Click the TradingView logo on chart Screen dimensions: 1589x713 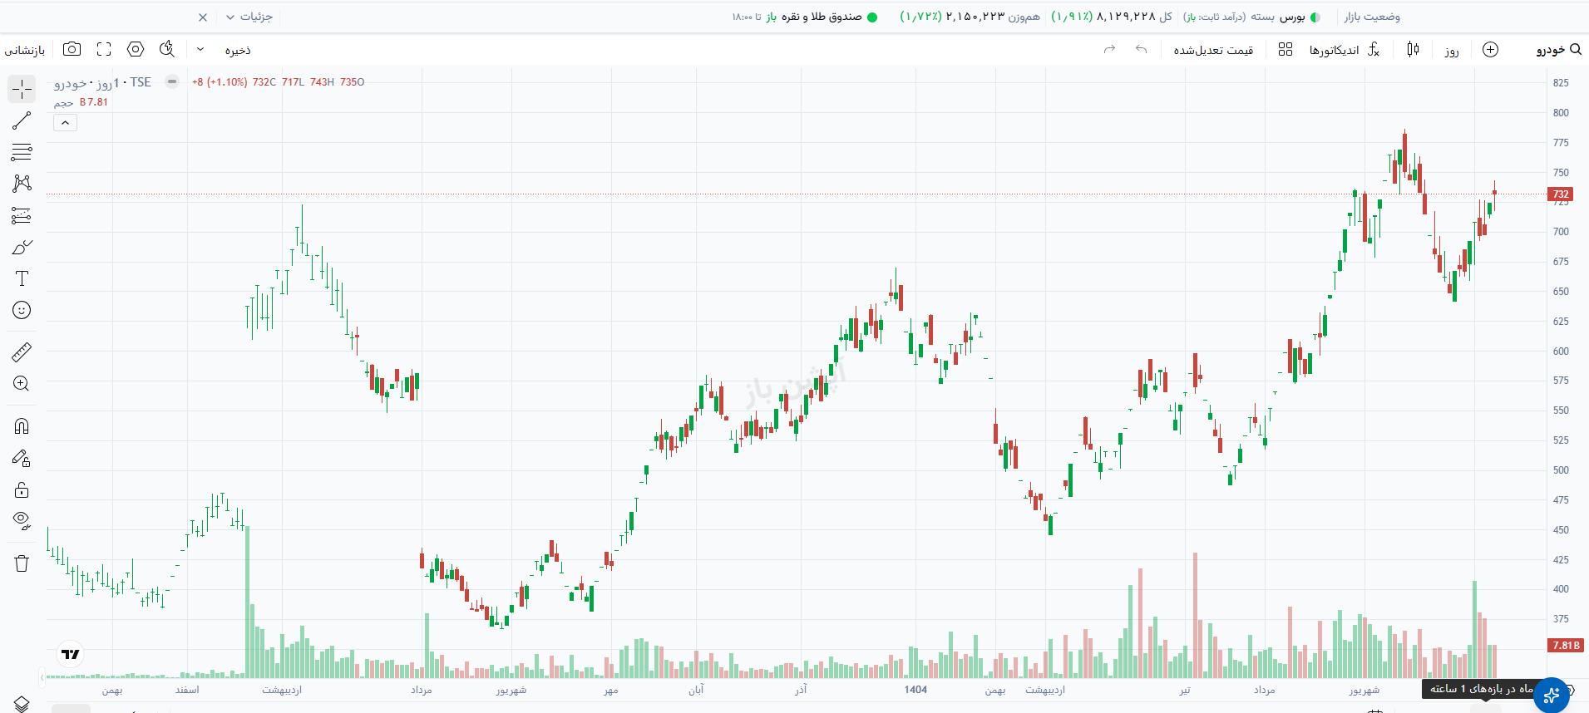tap(71, 654)
